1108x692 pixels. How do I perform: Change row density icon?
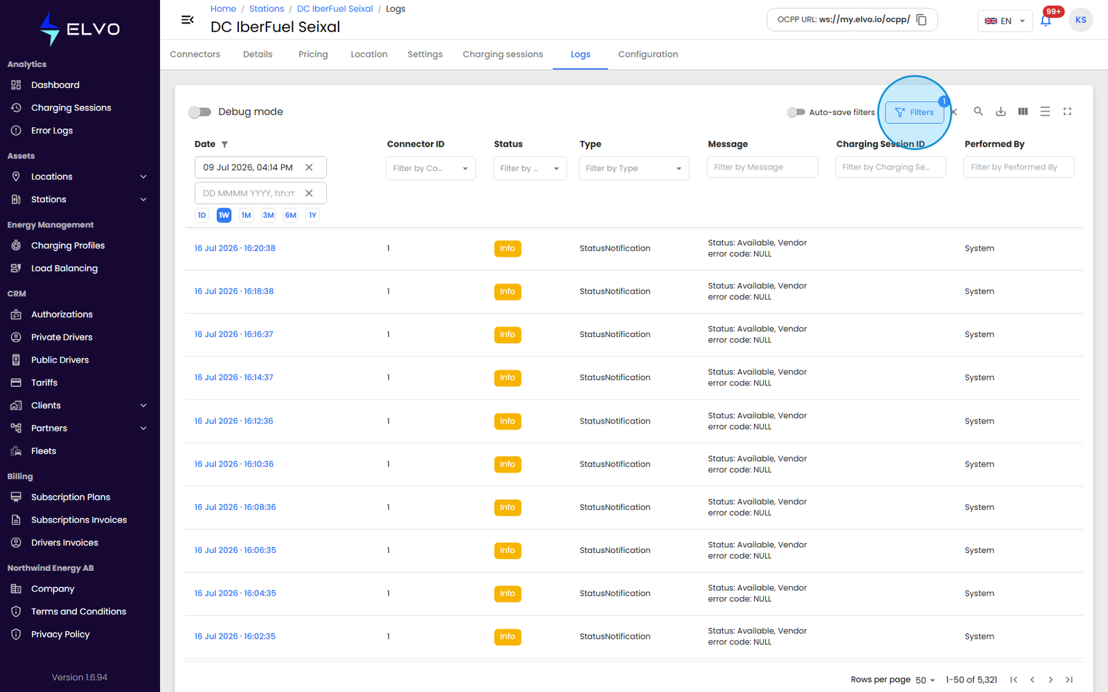point(1045,111)
